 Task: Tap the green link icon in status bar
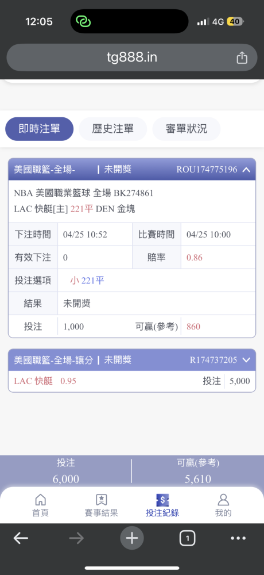pyautogui.click(x=83, y=21)
